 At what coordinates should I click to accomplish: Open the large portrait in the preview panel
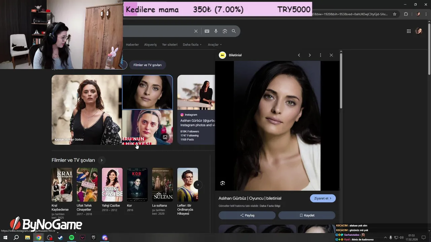(277, 126)
